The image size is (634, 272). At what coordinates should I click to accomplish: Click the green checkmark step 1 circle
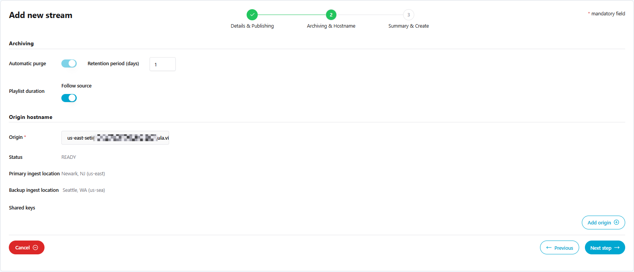click(x=252, y=15)
